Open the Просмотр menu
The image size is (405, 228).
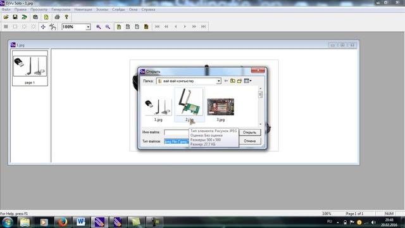click(x=39, y=9)
